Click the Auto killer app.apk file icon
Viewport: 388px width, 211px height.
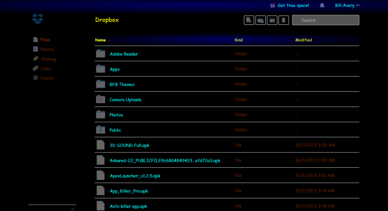[x=100, y=206]
